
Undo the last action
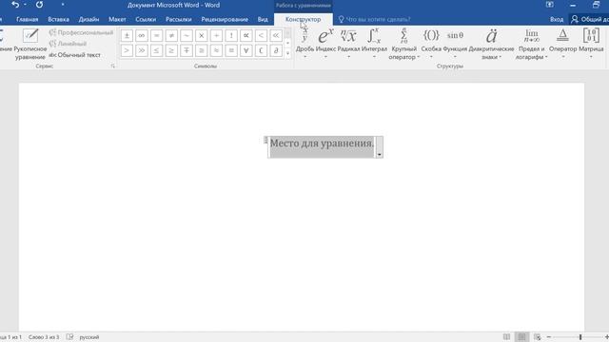(x=15, y=5)
